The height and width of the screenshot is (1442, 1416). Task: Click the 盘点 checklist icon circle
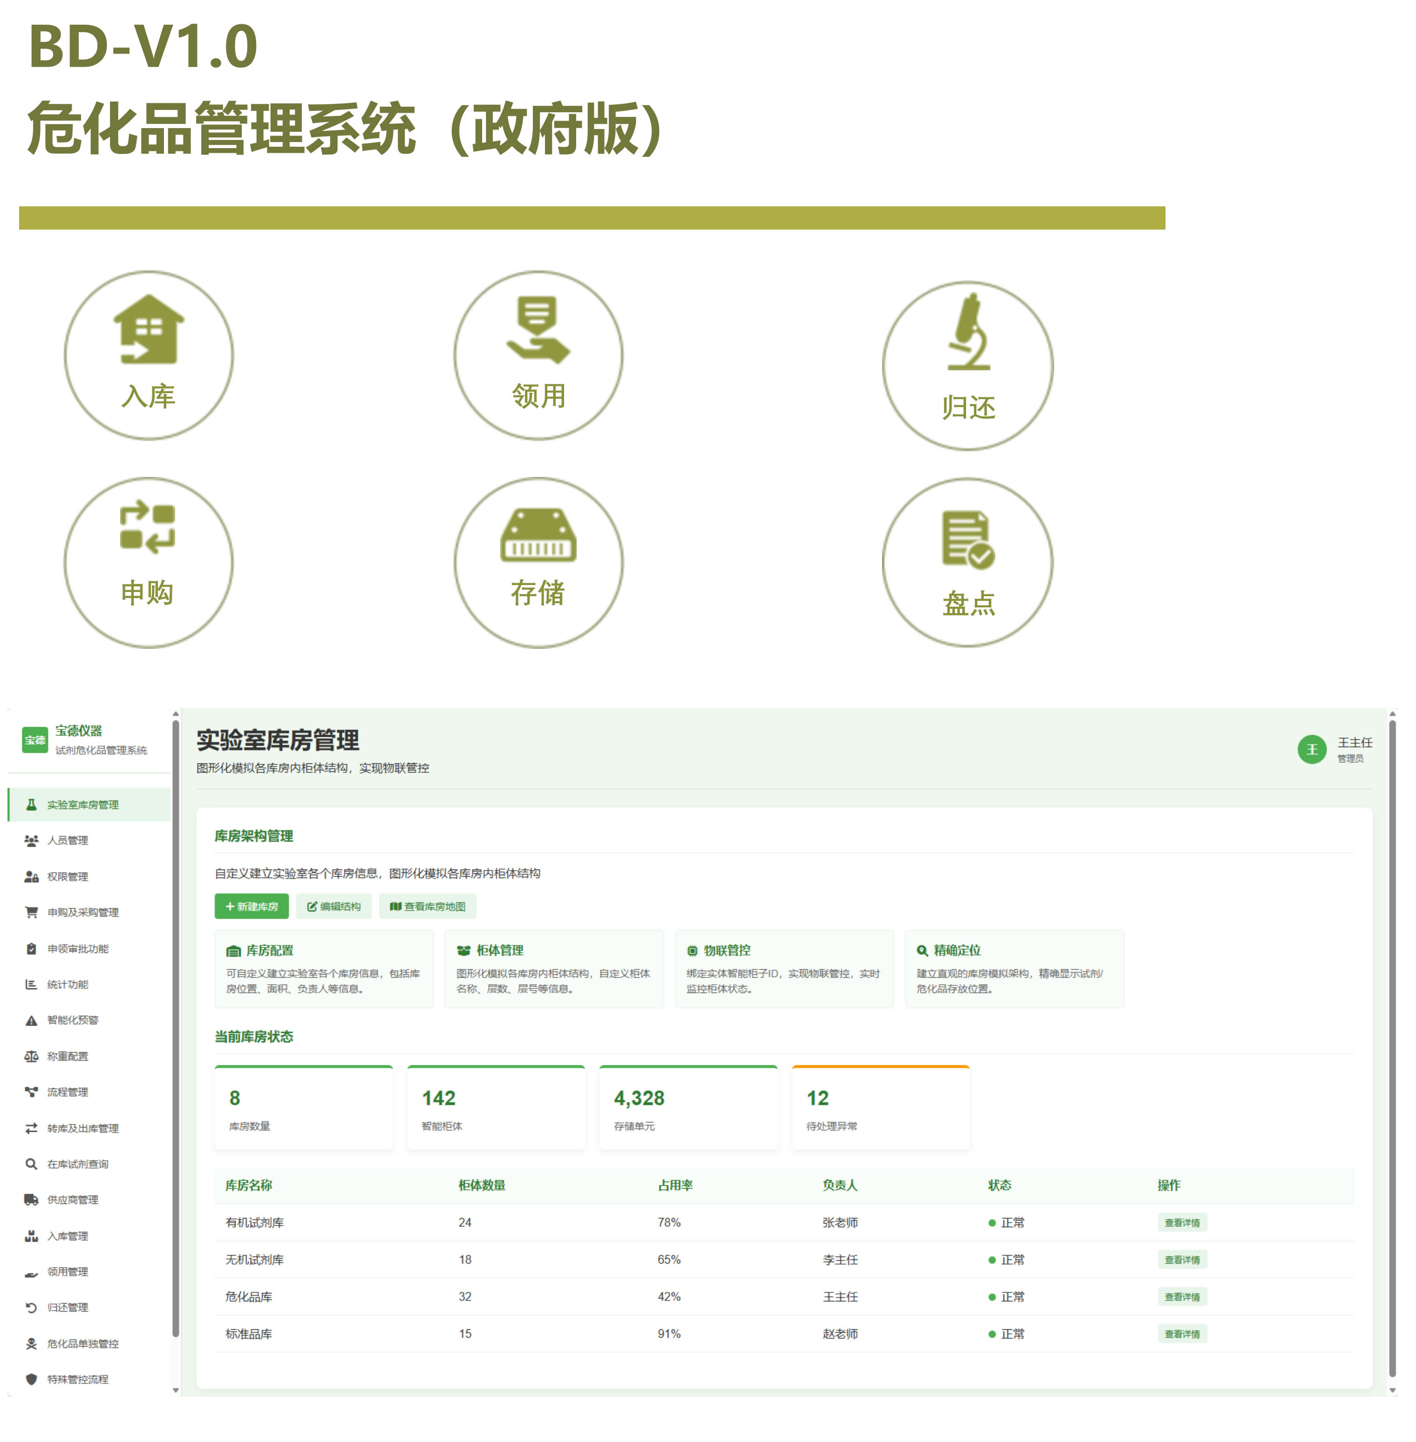[x=967, y=562]
